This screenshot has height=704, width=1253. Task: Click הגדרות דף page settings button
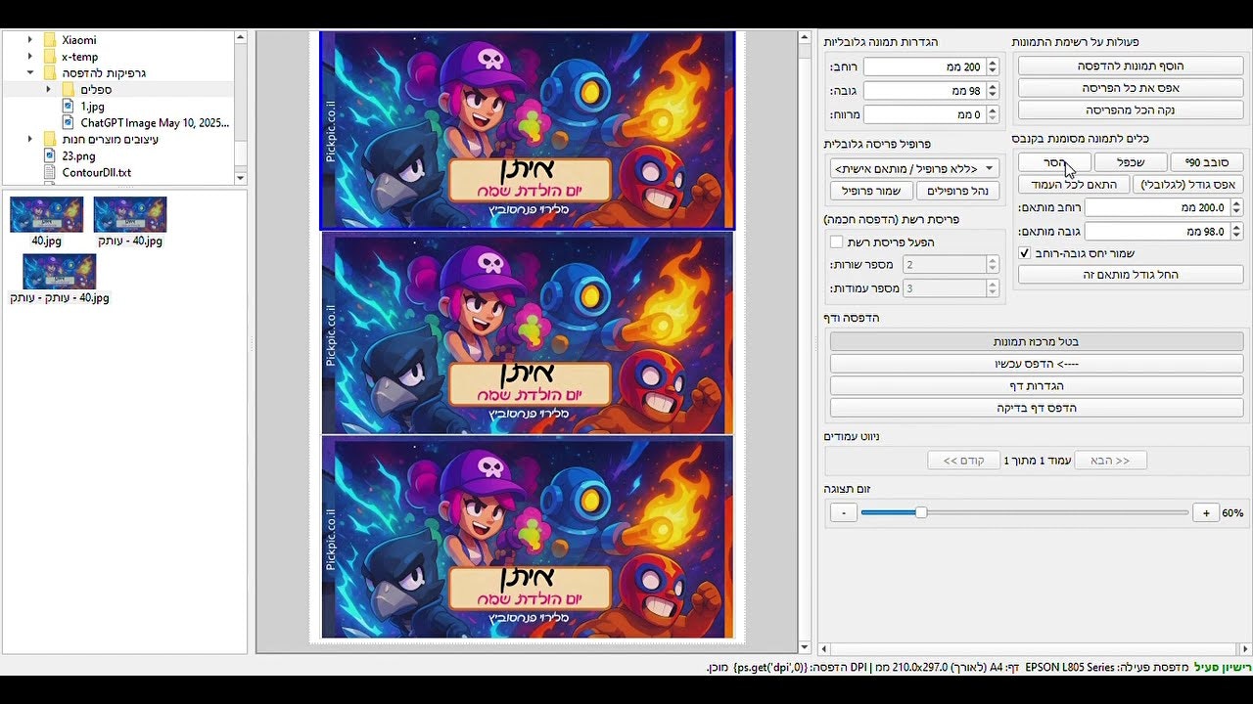pos(1037,386)
